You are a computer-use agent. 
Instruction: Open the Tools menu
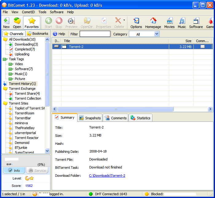click(x=42, y=12)
